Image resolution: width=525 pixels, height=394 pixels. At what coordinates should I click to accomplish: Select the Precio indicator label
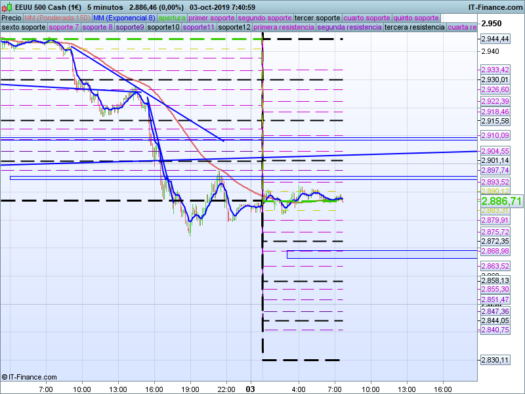[11, 18]
